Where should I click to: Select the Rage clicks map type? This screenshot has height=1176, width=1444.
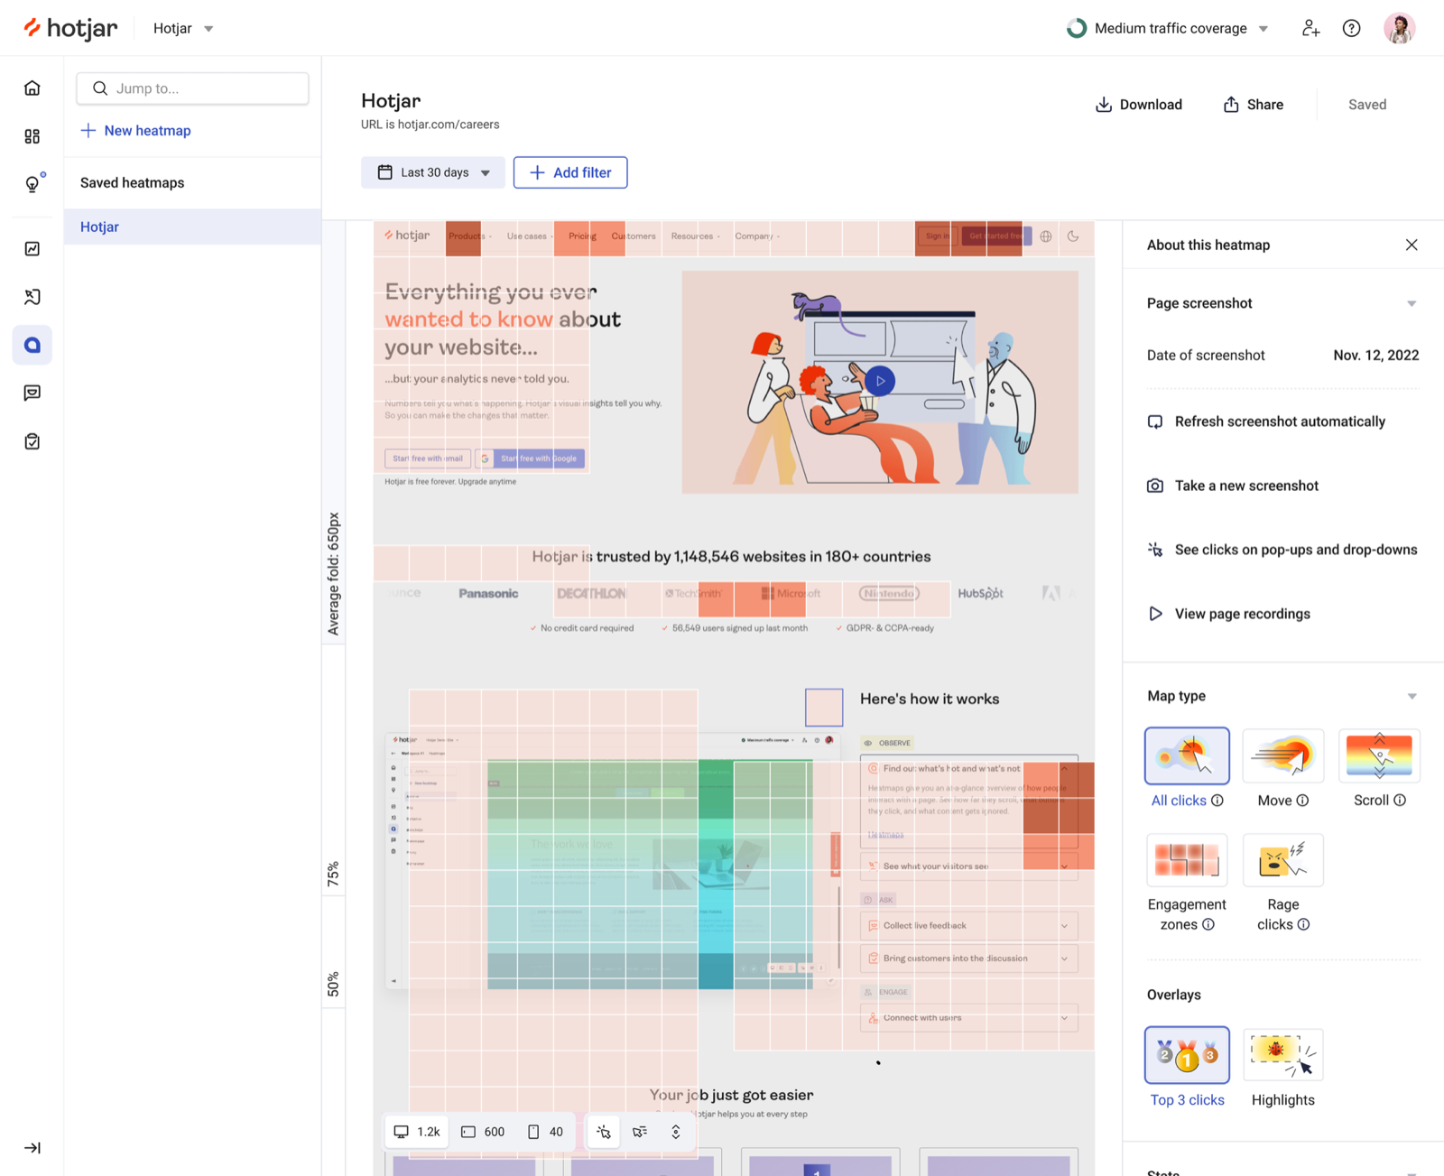click(x=1282, y=860)
